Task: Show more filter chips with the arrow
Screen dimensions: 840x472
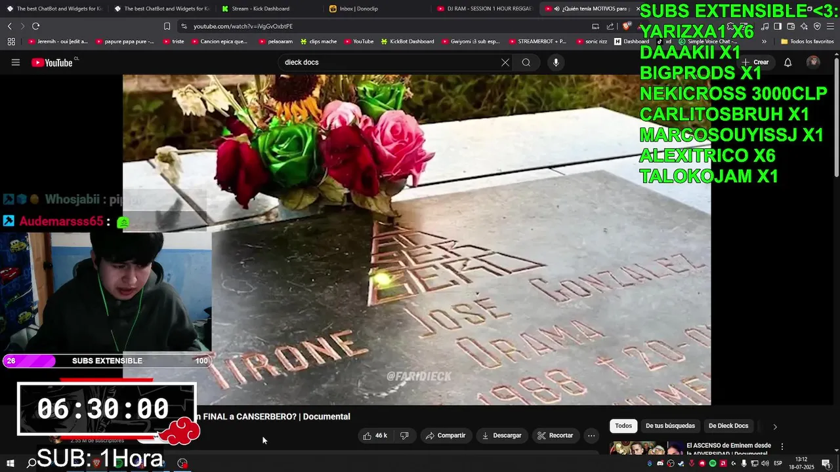Action: [775, 426]
